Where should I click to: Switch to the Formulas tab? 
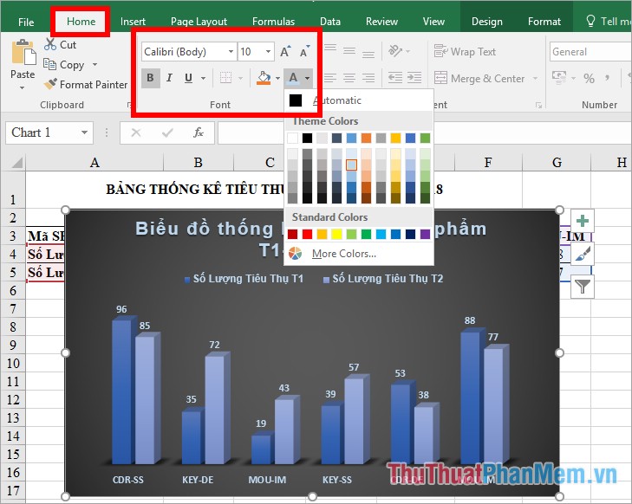pyautogui.click(x=273, y=22)
